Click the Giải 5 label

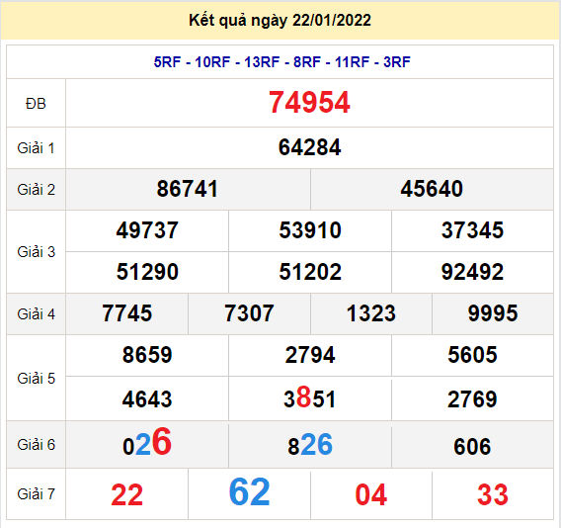[36, 379]
